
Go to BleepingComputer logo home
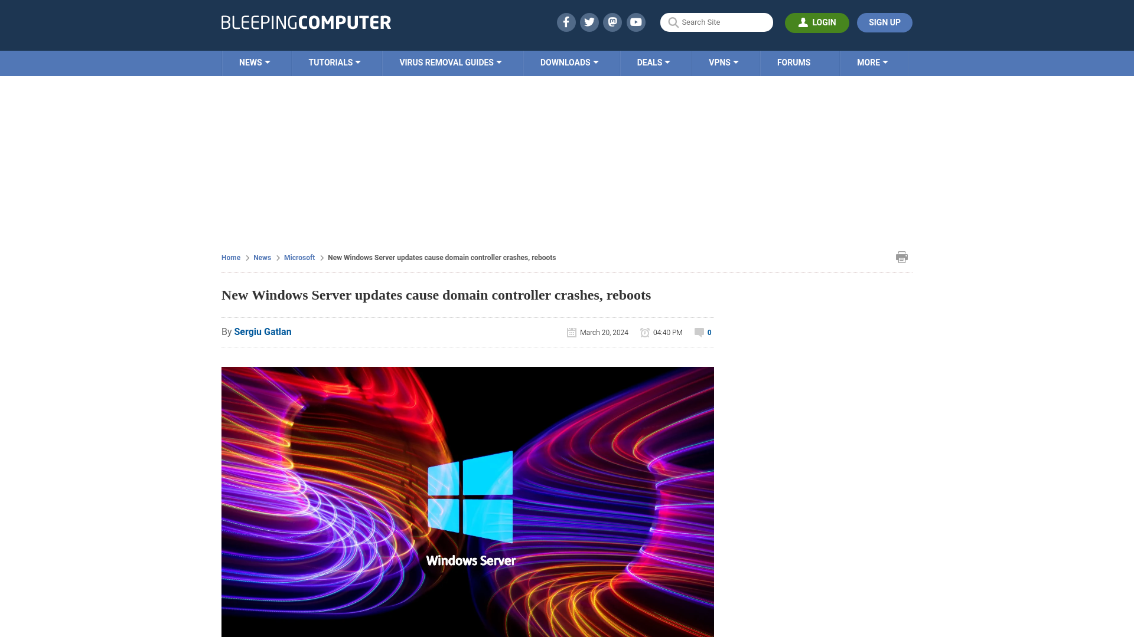306,22
